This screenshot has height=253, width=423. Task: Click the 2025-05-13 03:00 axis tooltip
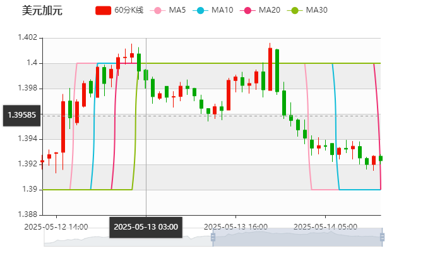146,227
